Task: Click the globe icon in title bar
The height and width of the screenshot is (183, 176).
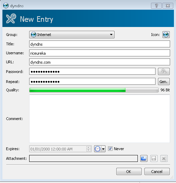Action: pyautogui.click(x=6, y=6)
